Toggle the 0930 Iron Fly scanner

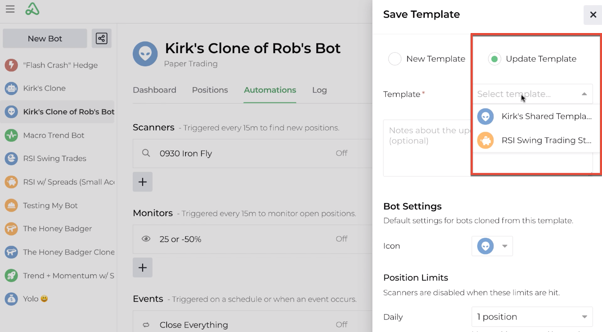tap(341, 153)
